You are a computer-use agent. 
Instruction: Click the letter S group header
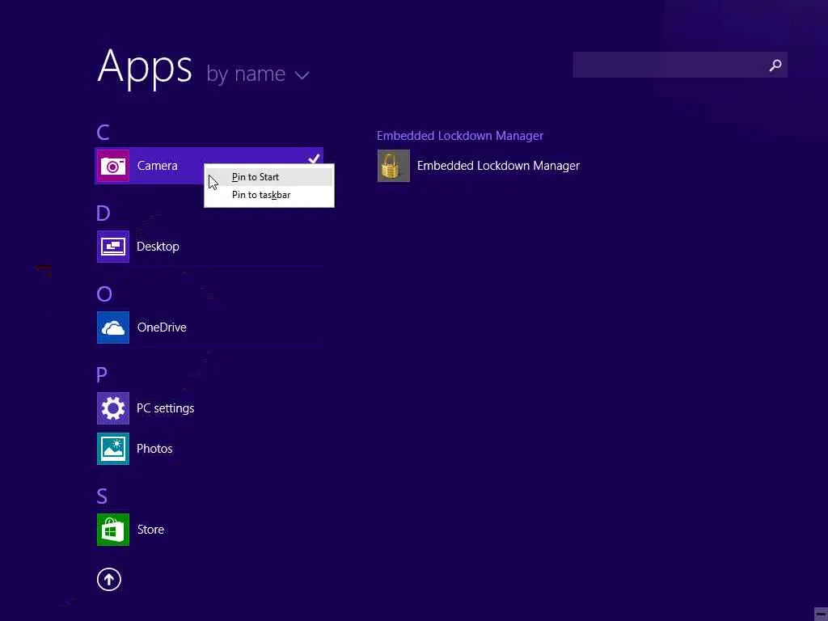click(102, 496)
